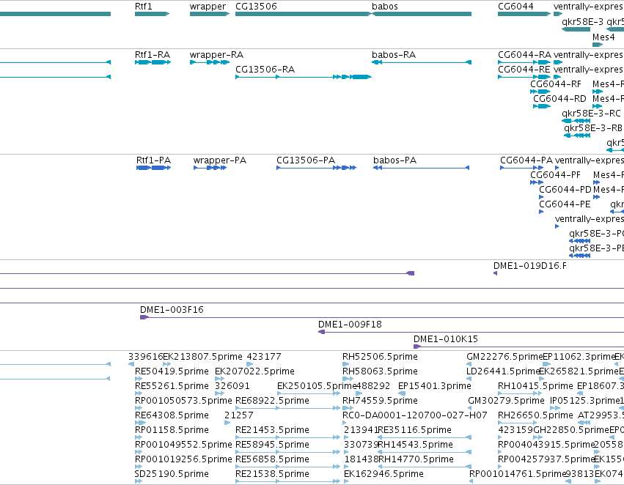Screen dimensions: 624x485
Task: Select the CG6044 gene label
Action: tap(515, 7)
